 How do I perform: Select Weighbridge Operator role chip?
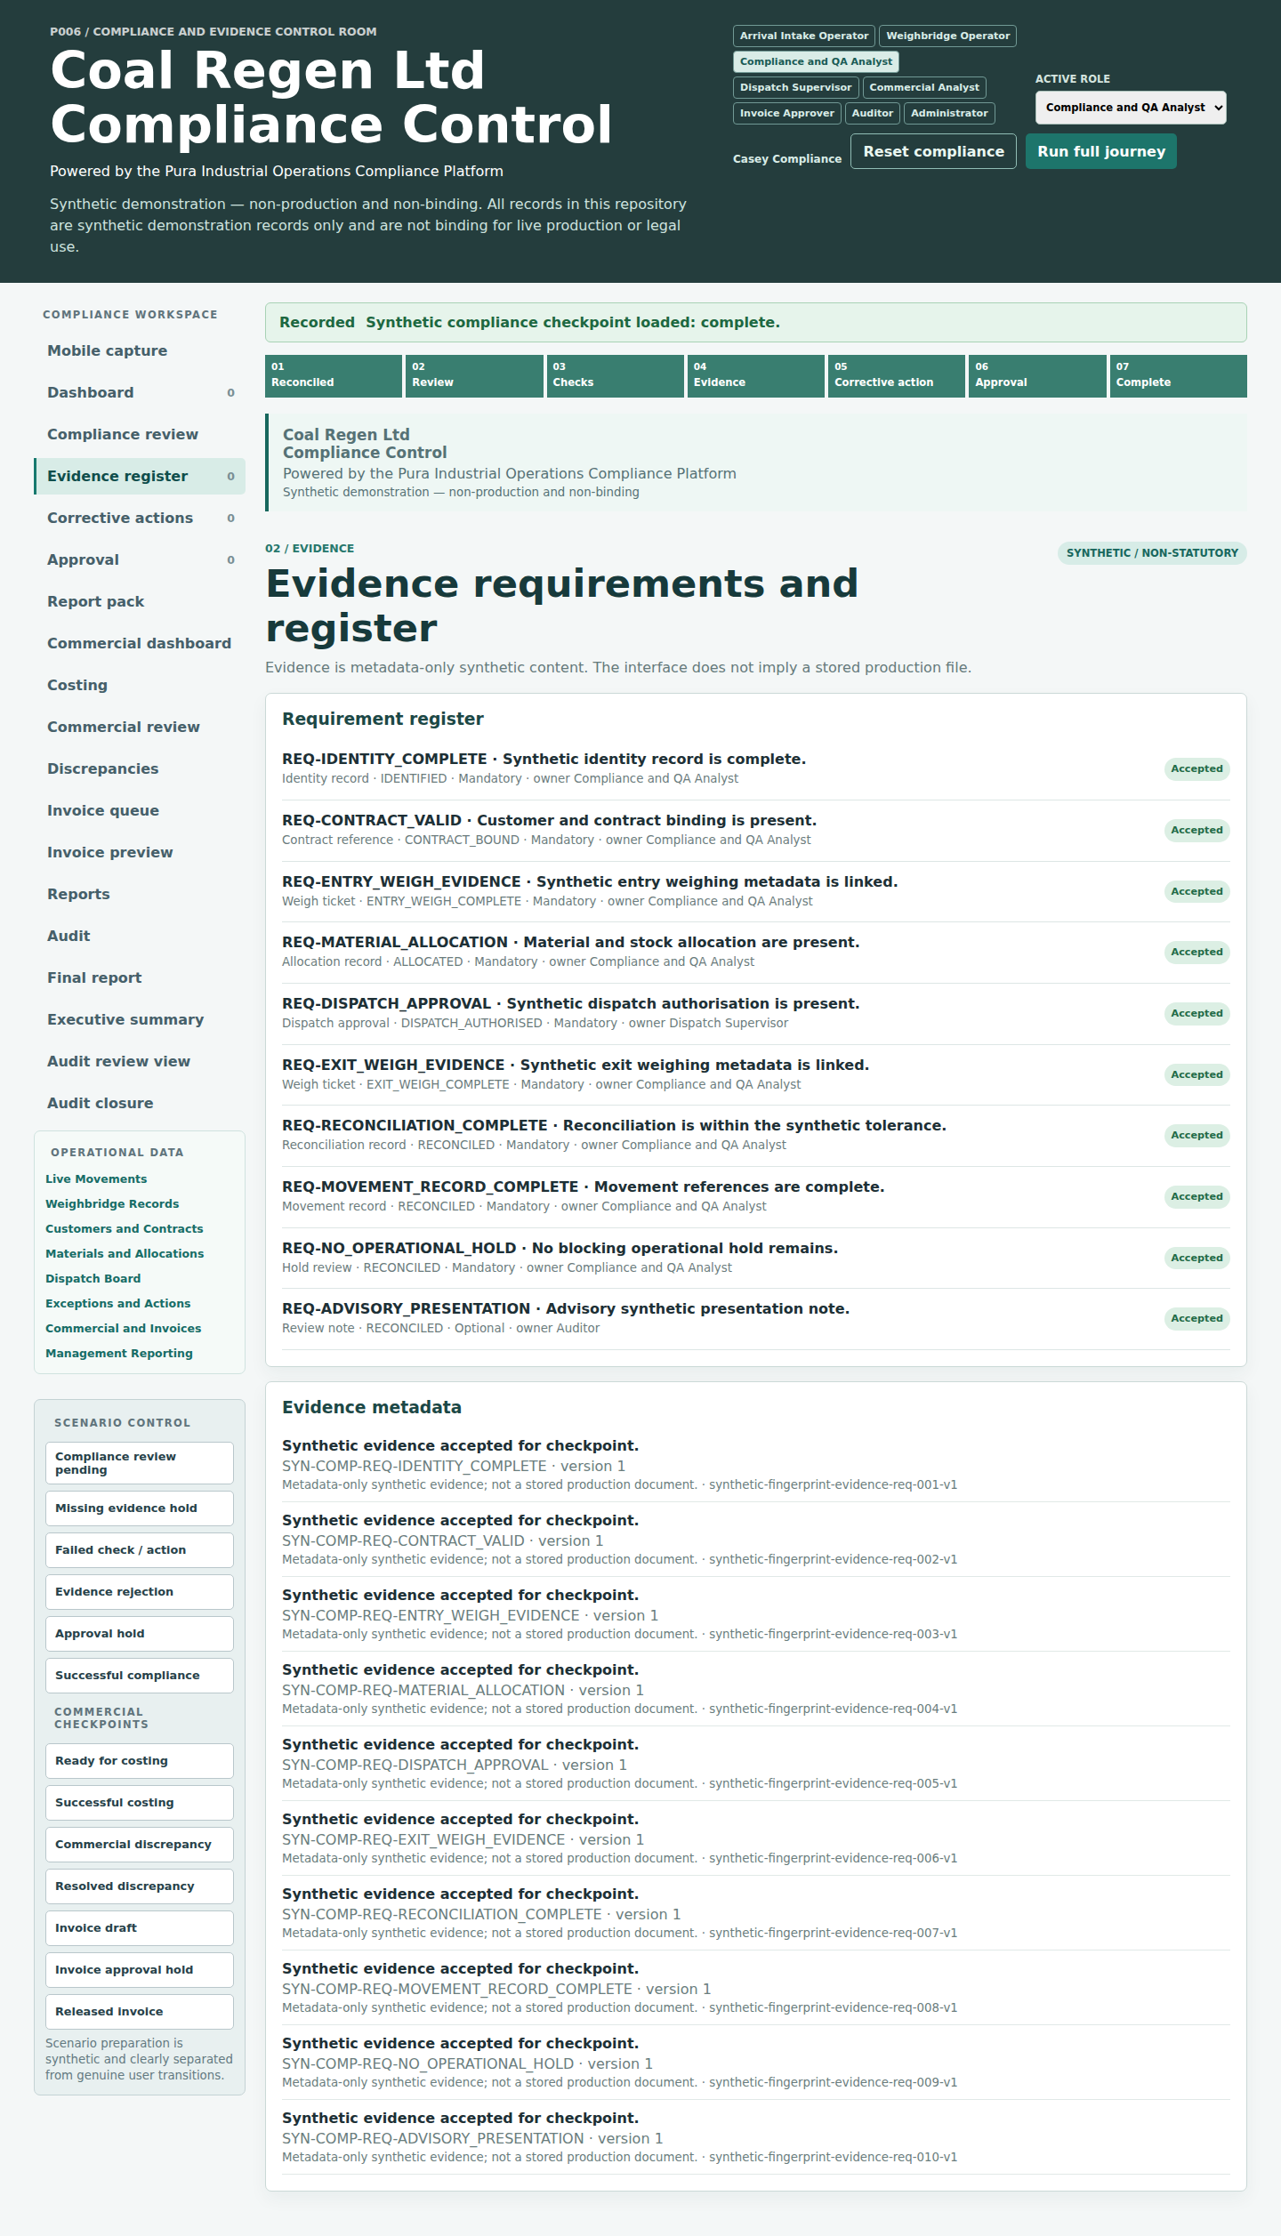tap(948, 36)
